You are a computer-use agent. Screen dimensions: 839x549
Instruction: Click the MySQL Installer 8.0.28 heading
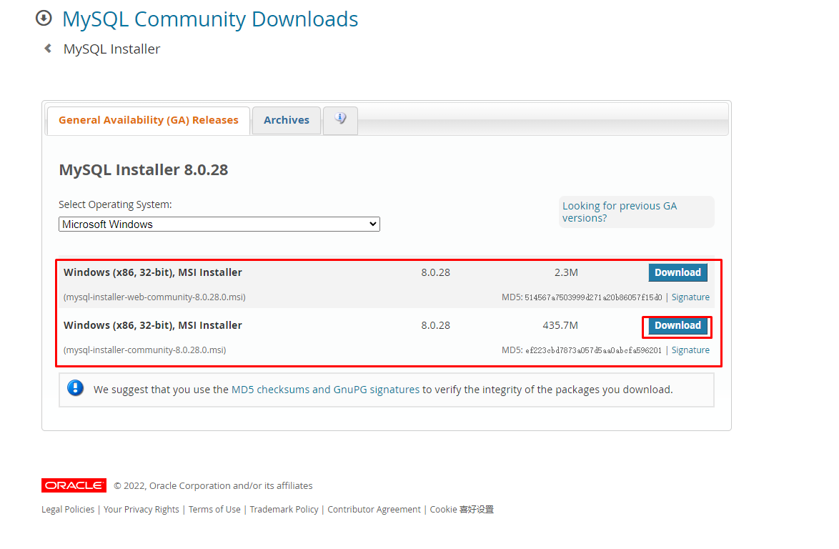(x=144, y=169)
